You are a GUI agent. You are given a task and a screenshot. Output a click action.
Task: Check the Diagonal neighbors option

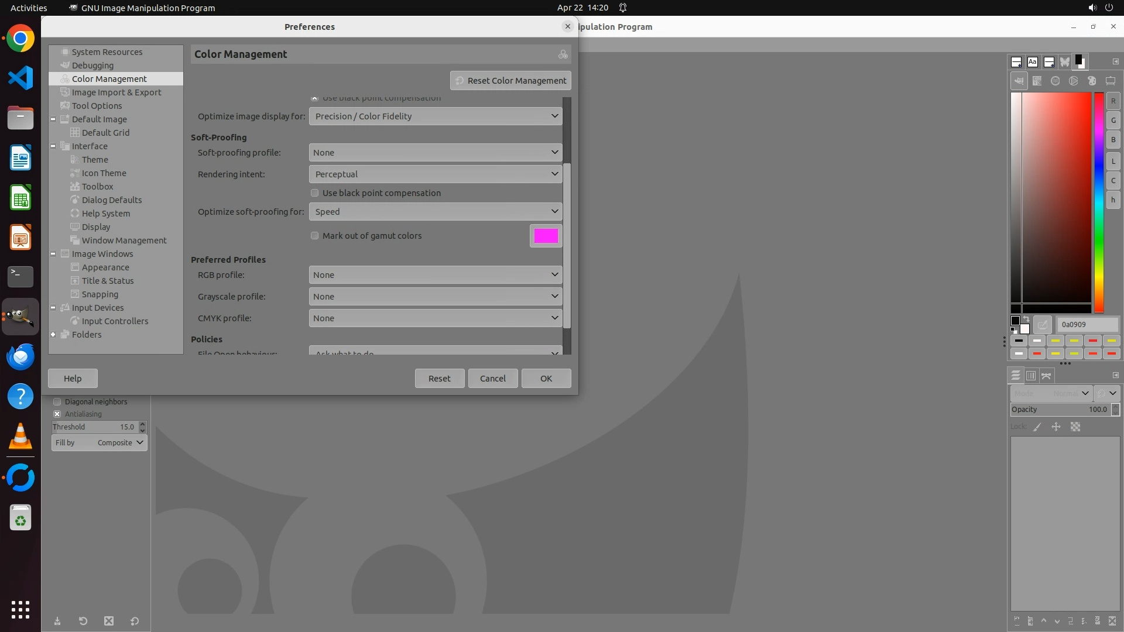point(57,402)
